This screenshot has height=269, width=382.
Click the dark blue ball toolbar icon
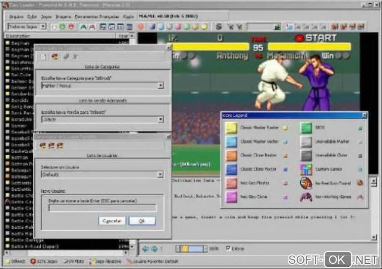tap(152, 27)
